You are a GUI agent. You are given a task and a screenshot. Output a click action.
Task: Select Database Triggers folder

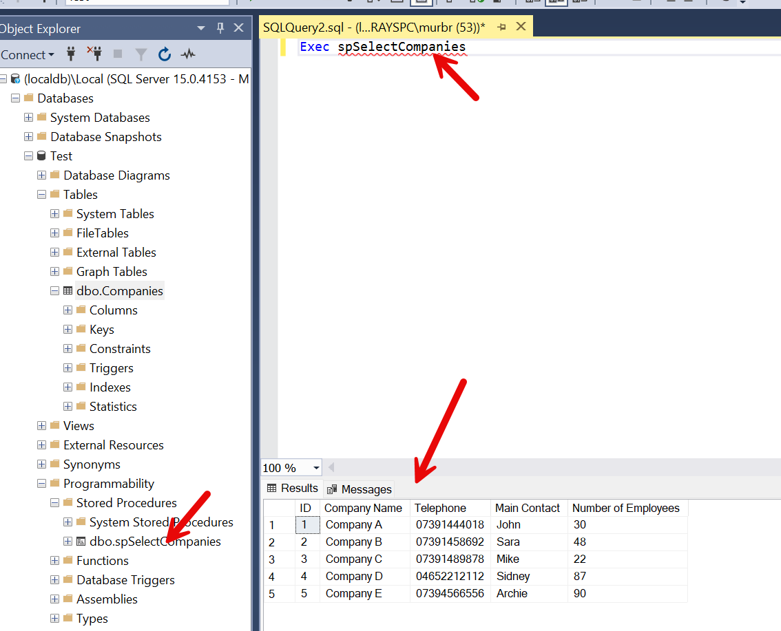point(125,580)
